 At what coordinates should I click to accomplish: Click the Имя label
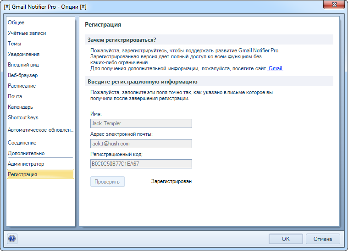pos(96,114)
